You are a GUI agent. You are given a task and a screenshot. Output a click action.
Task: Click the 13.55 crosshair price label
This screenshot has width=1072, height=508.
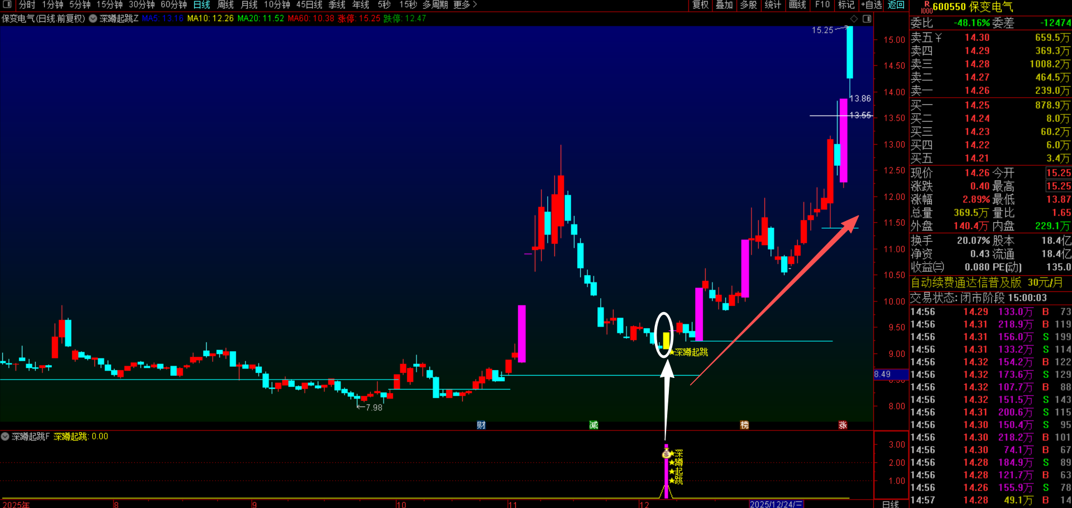click(x=860, y=116)
